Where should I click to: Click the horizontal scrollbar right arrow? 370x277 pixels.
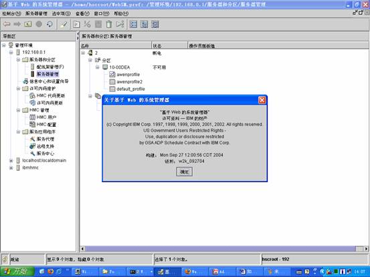click(x=366, y=248)
